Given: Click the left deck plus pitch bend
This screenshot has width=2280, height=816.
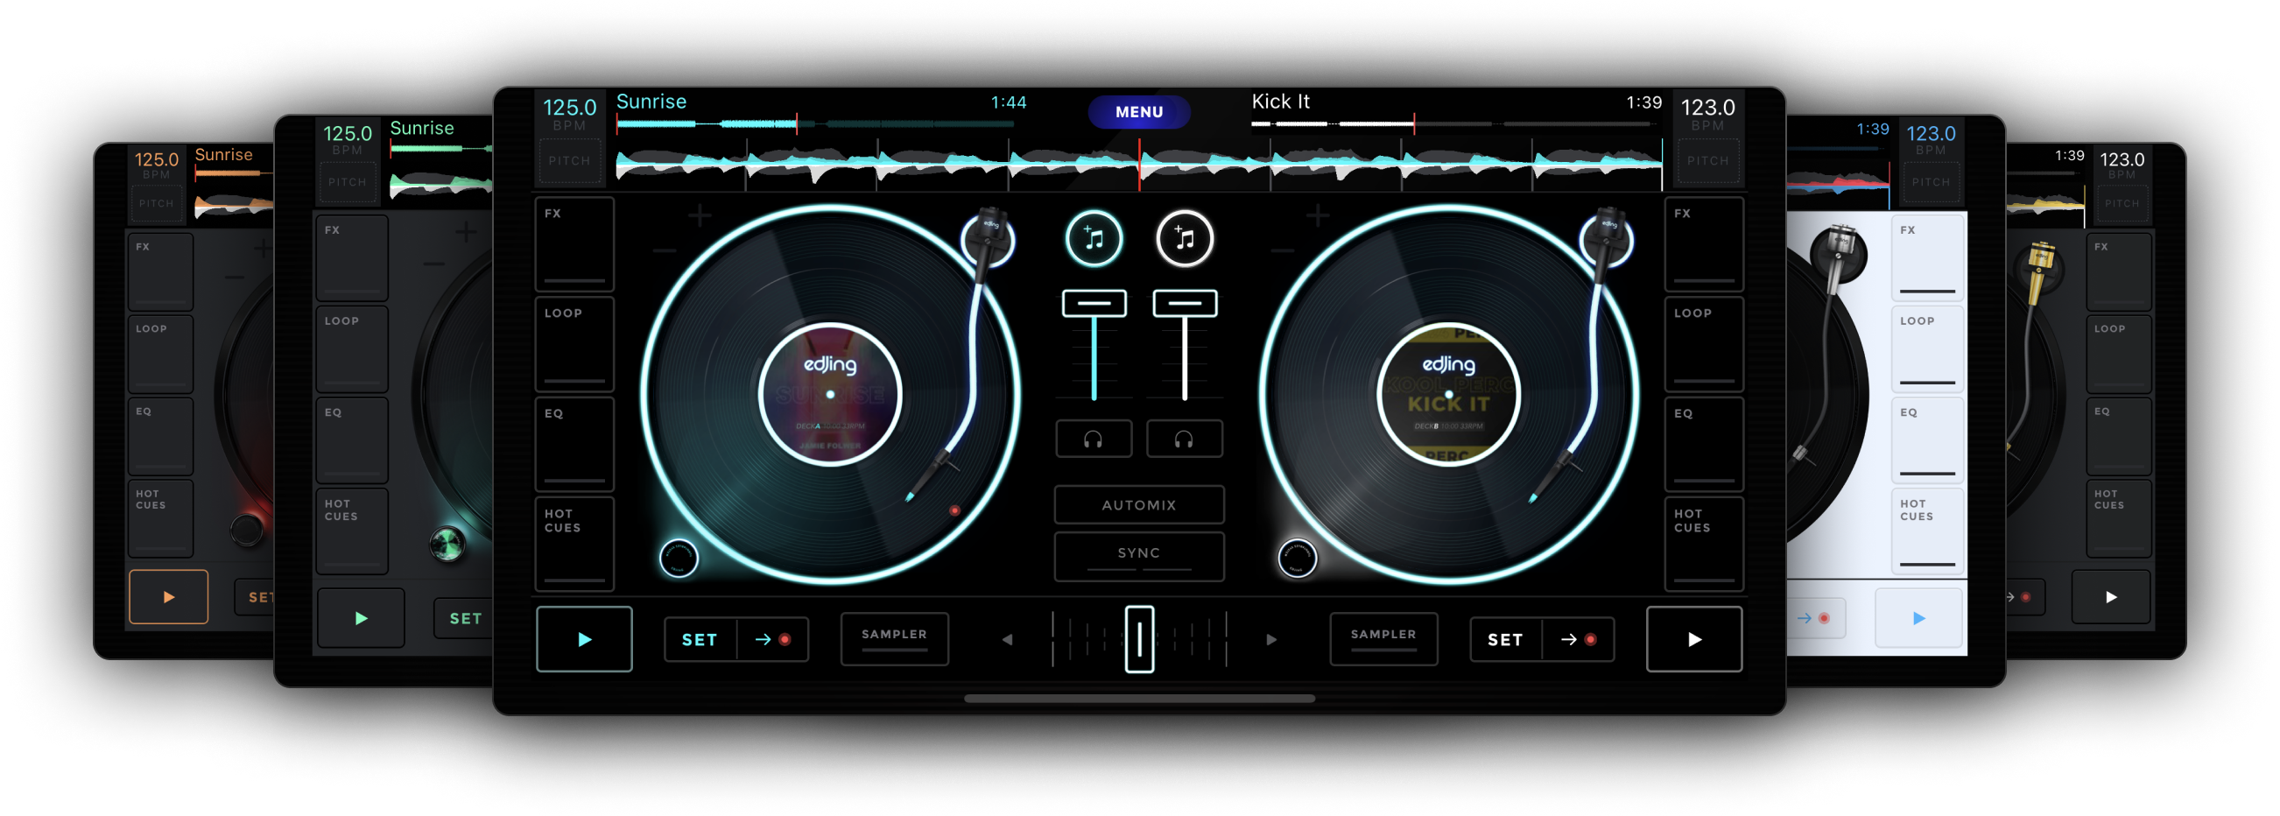Looking at the screenshot, I should [x=700, y=215].
